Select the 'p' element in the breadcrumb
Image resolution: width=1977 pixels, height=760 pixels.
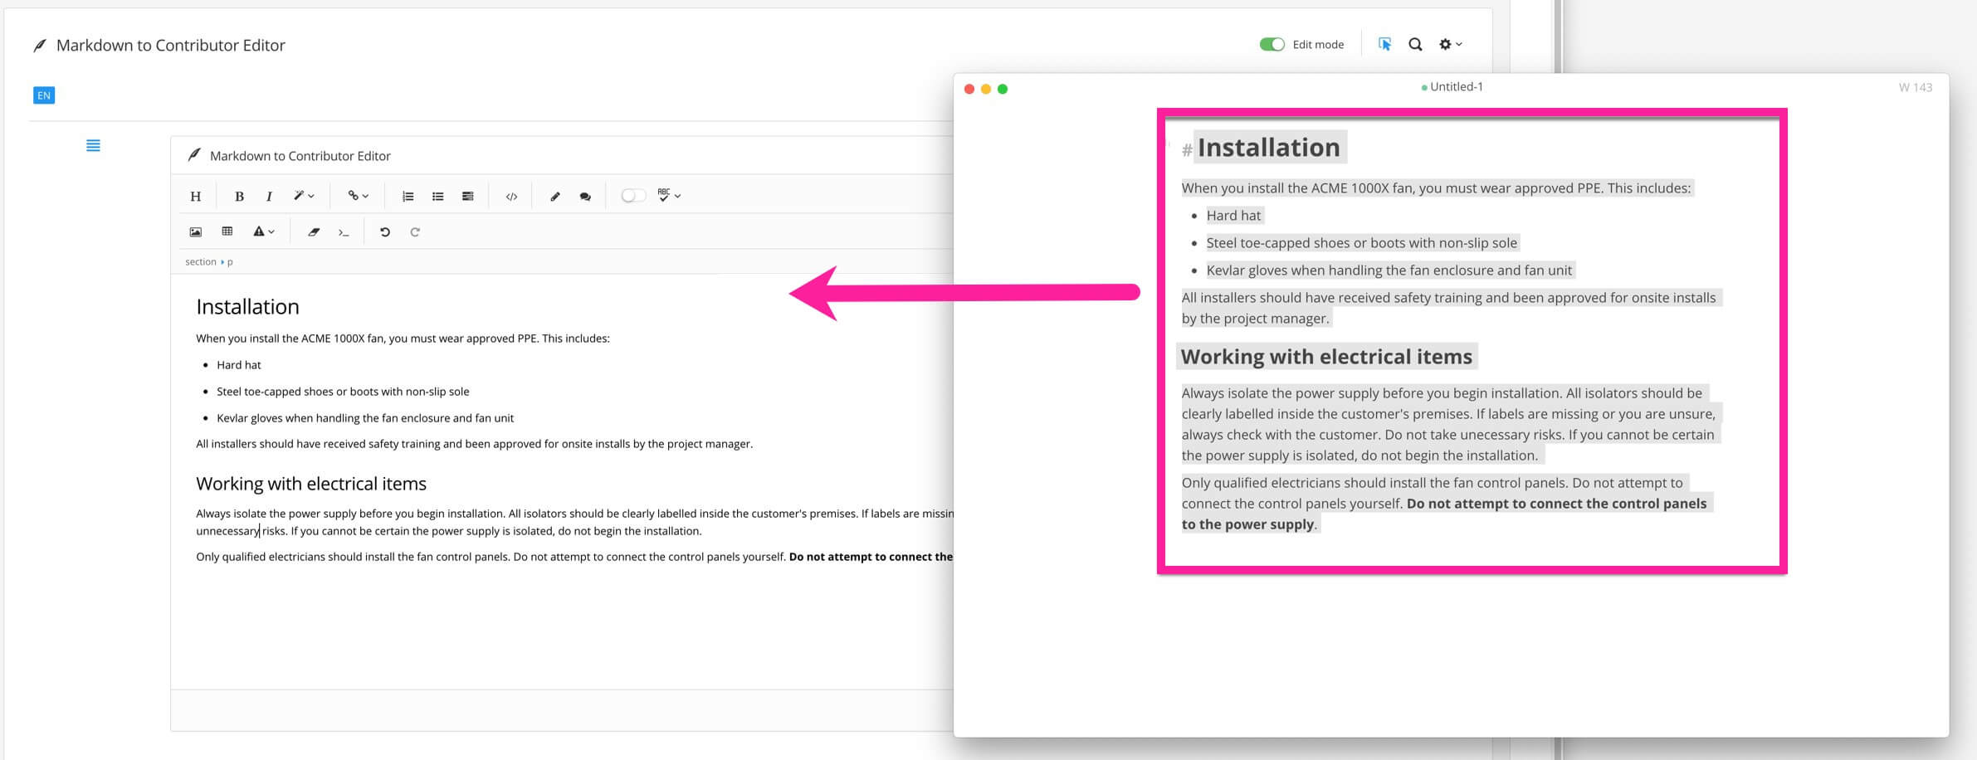click(230, 261)
